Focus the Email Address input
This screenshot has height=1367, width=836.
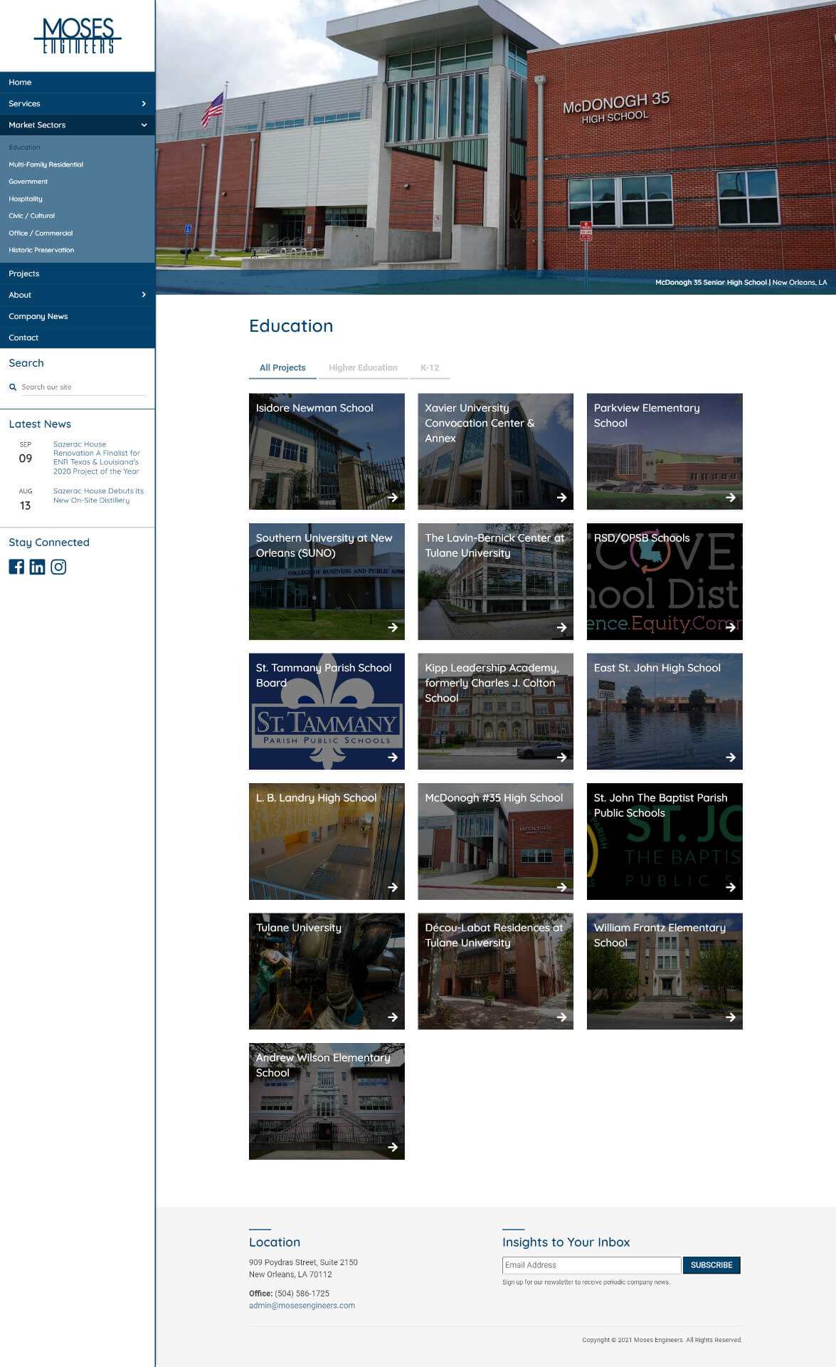click(591, 1265)
